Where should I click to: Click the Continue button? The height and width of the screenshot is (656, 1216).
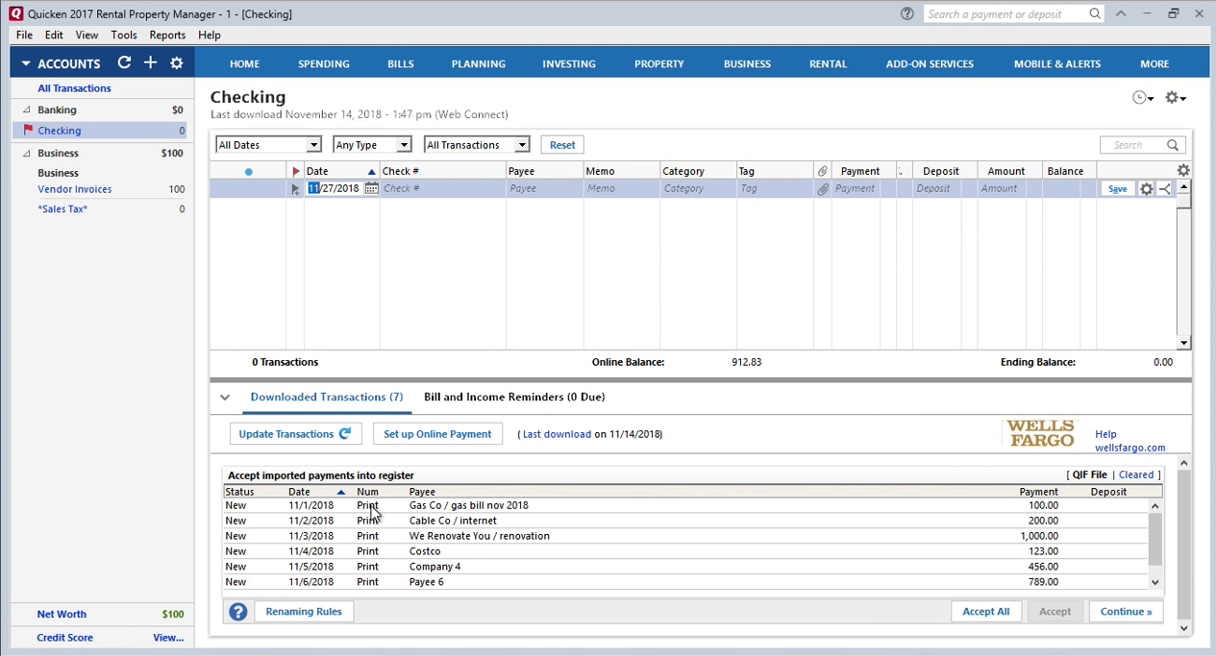coord(1126,612)
